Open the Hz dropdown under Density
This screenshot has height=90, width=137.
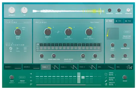(48, 39)
